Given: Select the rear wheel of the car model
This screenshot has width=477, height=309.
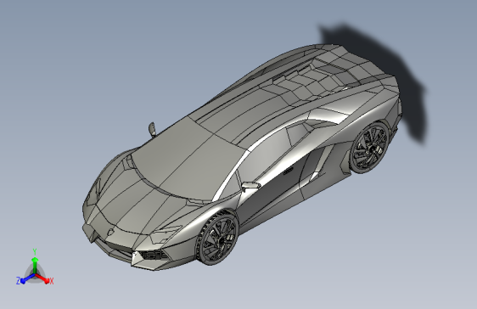Looking at the screenshot, I should click(x=369, y=148).
